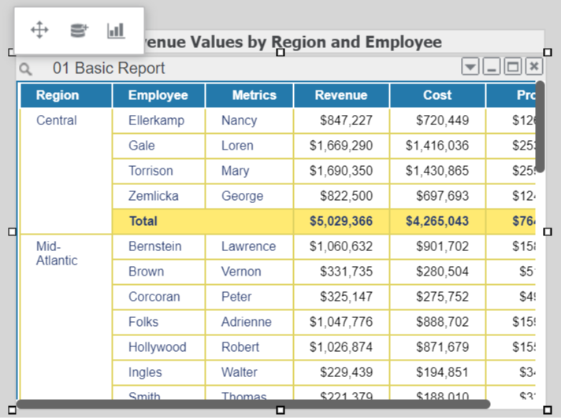
Task: Close the 01 Basic Report panel
Action: coord(533,67)
